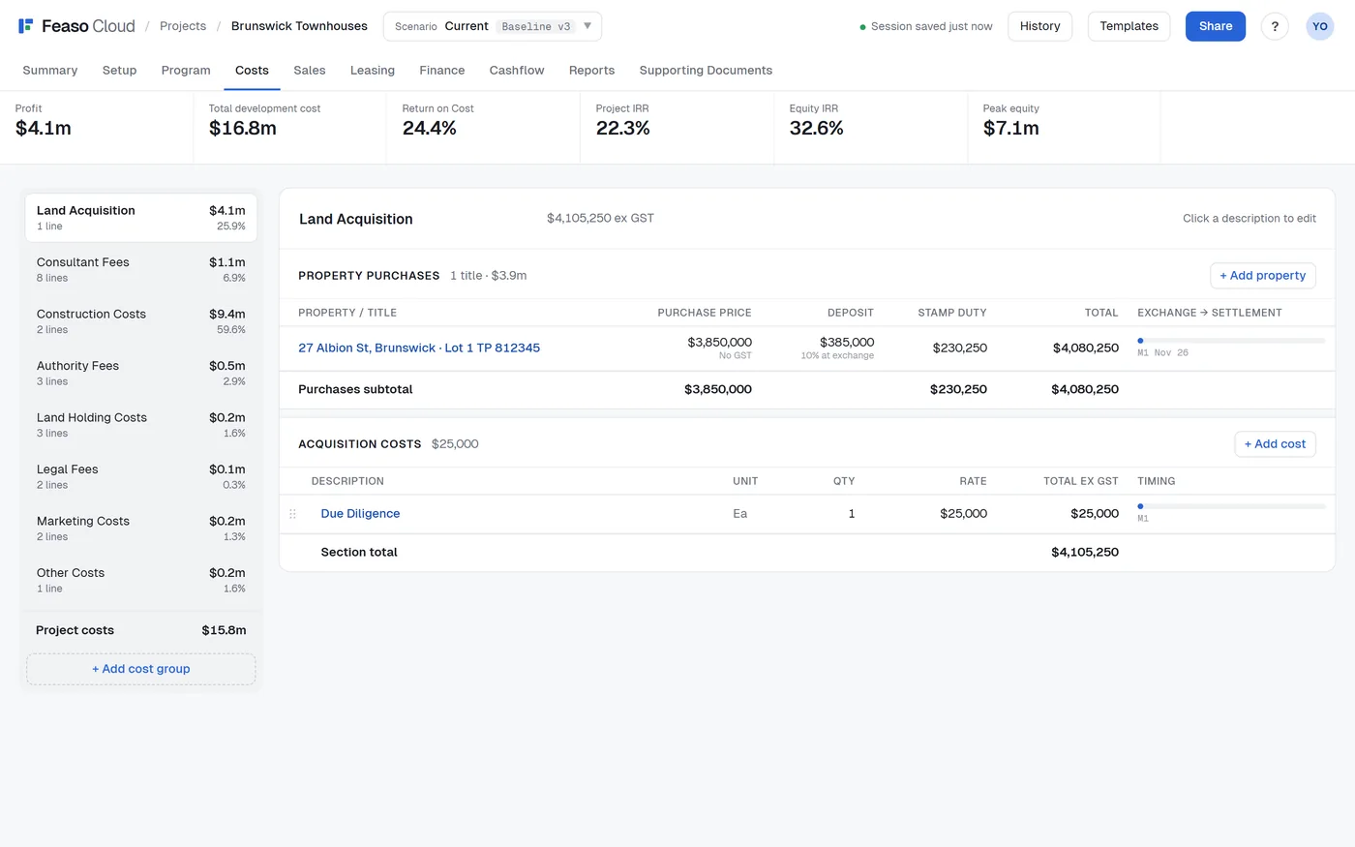Open the History button
The image size is (1355, 847).
tap(1039, 26)
